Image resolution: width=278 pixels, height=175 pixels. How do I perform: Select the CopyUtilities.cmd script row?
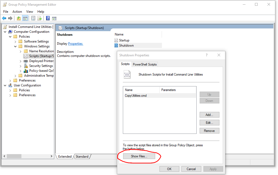pyautogui.click(x=159, y=96)
